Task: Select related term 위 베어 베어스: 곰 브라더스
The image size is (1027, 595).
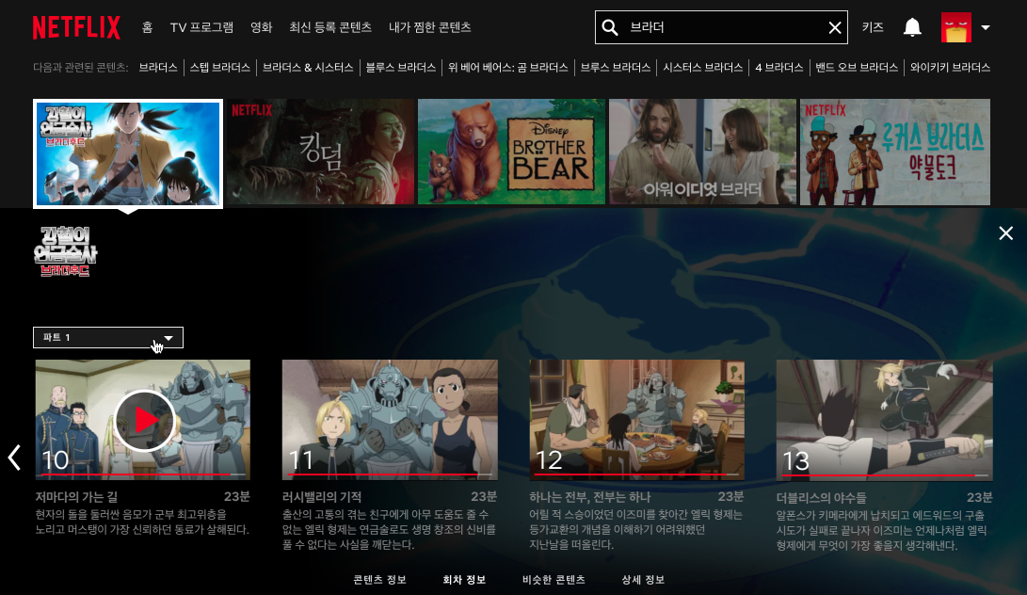Action: click(507, 68)
